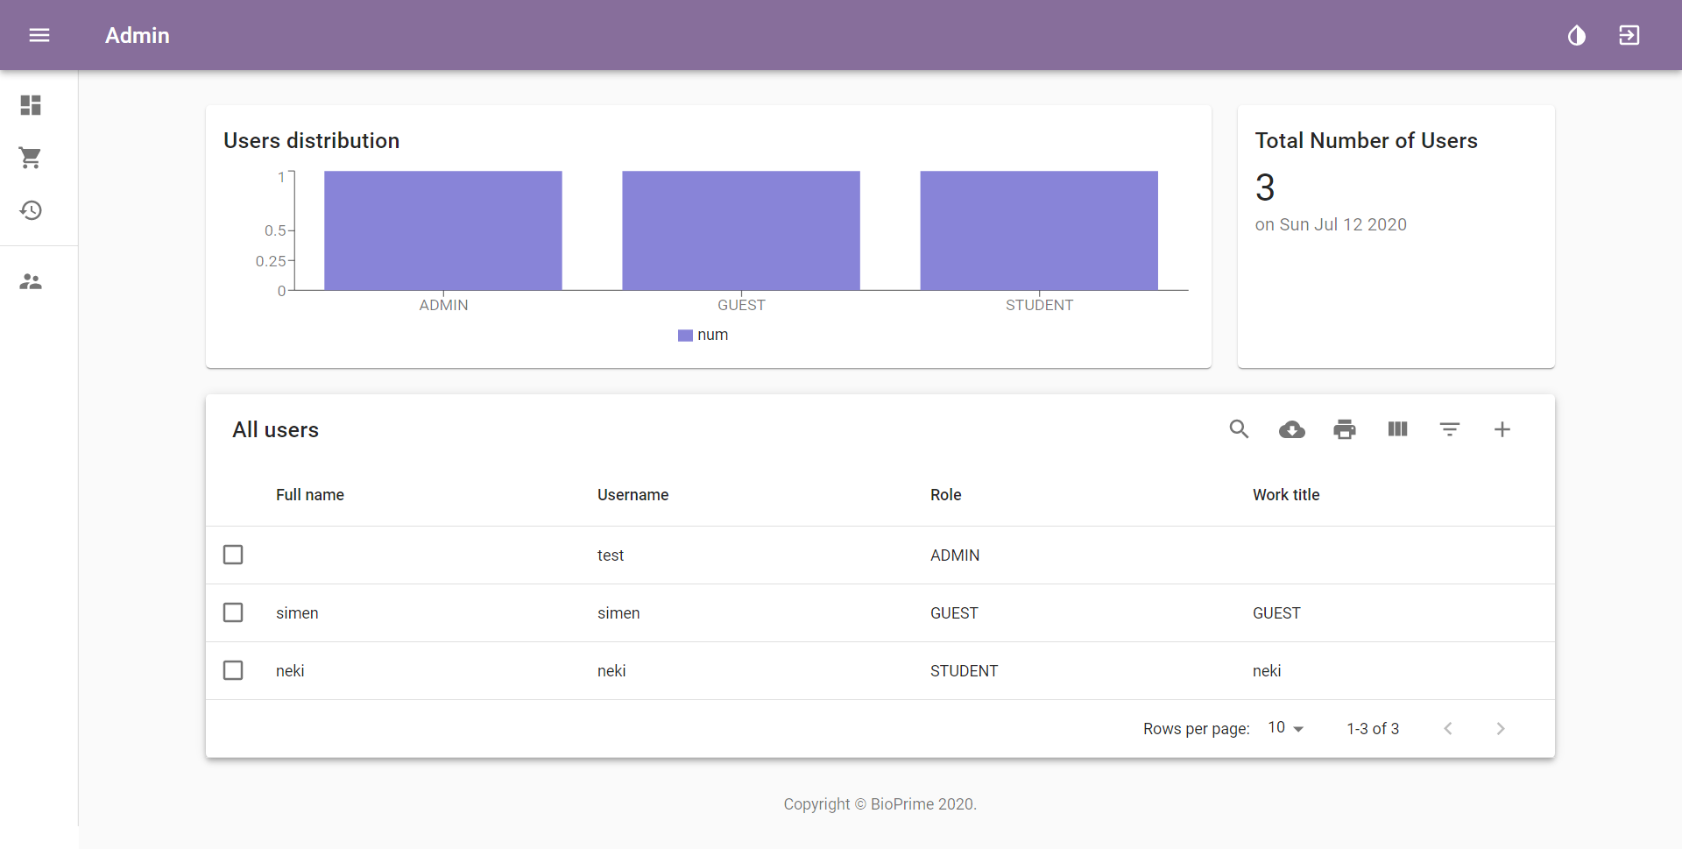Click the '1-3 of 3' pagination text

pyautogui.click(x=1373, y=729)
